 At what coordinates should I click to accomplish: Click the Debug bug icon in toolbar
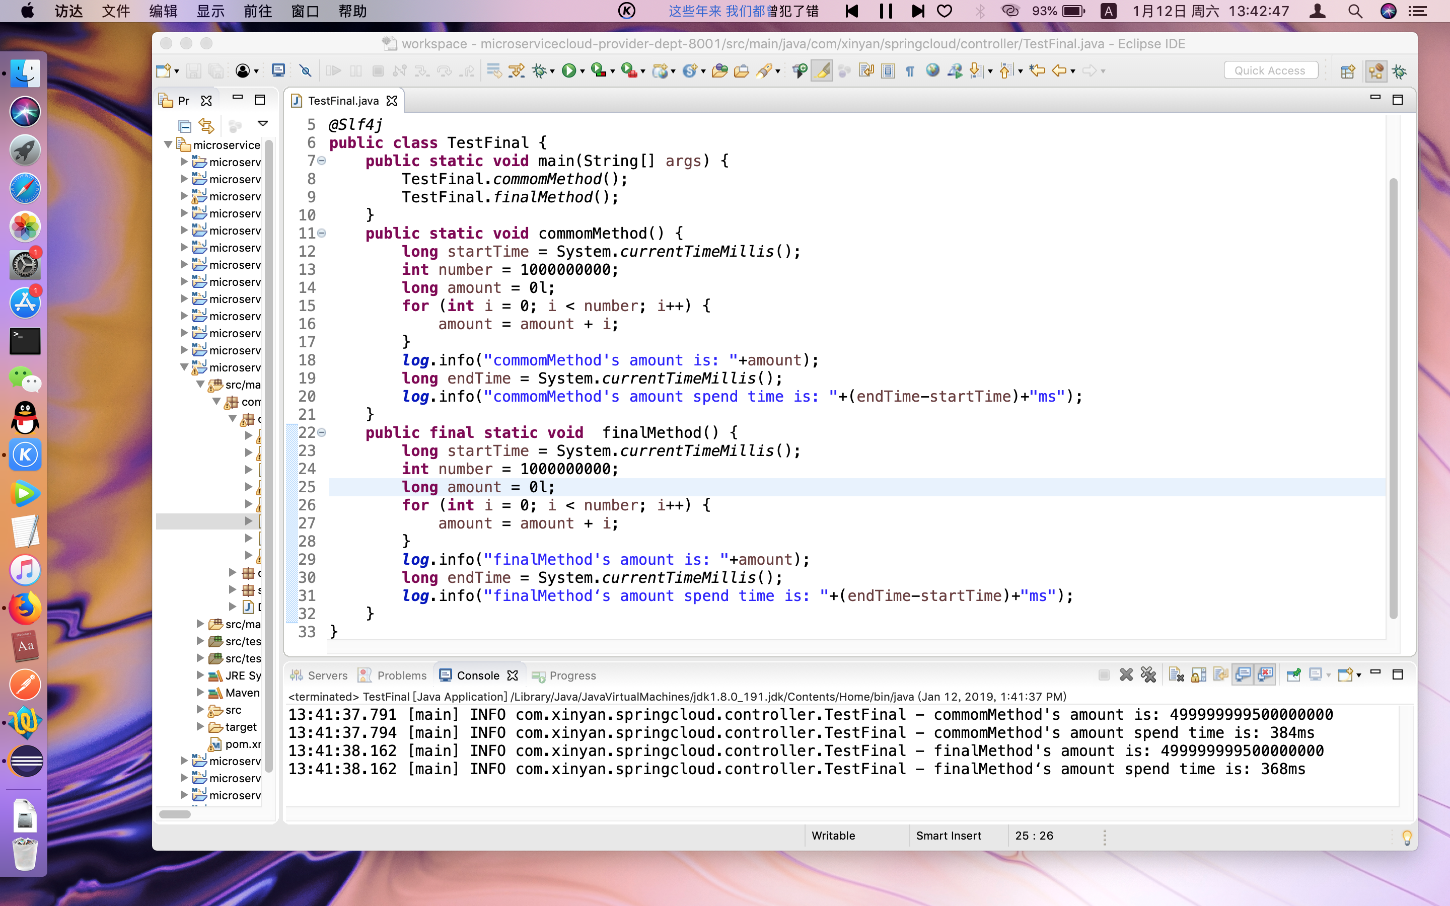coord(539,70)
